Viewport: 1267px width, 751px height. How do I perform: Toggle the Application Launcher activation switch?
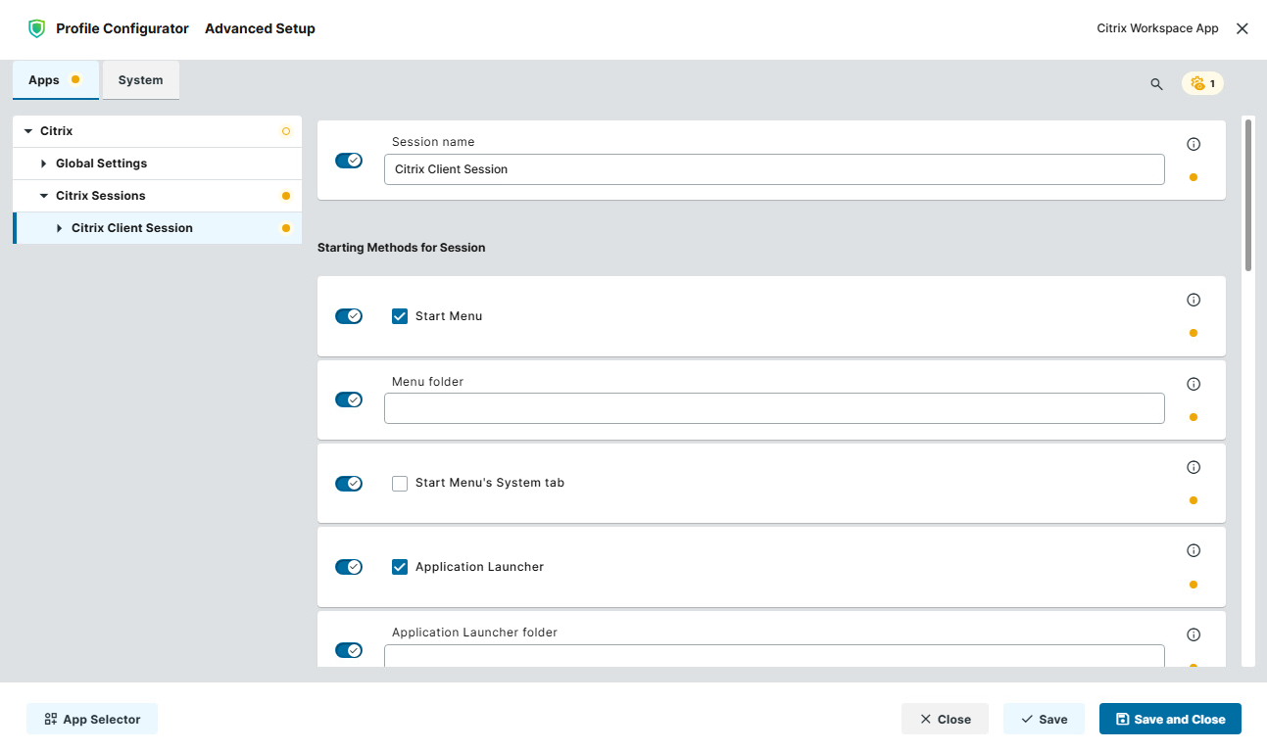(x=349, y=567)
